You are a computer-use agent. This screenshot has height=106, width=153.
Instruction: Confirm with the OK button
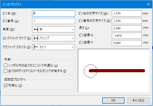(x=113, y=101)
